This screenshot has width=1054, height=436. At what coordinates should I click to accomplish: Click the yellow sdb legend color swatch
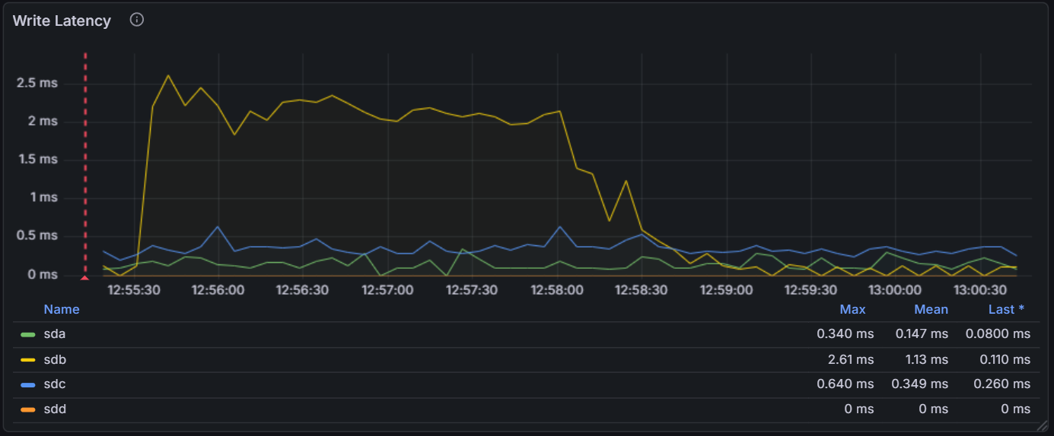coord(28,359)
